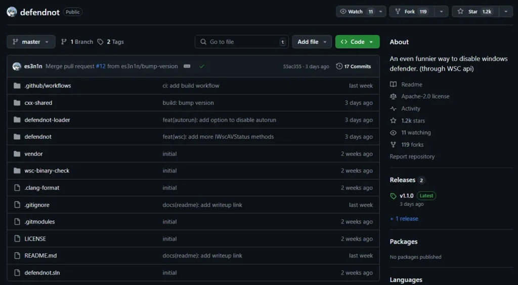Click the Latest release badge
This screenshot has width=518, height=285.
[x=426, y=196]
